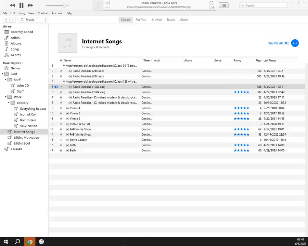Image resolution: width=308 pixels, height=246 pixels.
Task: Open the Up Next list button
Action: [223, 5]
